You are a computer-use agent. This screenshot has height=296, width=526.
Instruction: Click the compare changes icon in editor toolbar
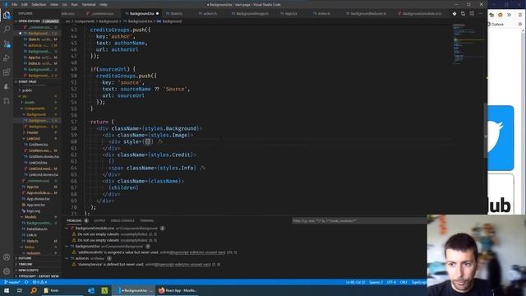tap(463, 14)
